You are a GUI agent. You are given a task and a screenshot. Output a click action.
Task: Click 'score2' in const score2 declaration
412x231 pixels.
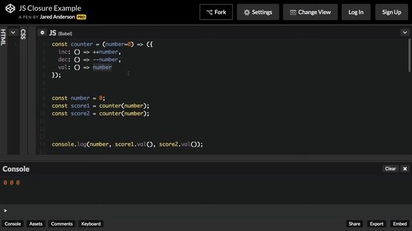coord(80,114)
